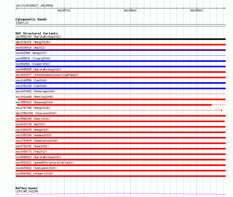Click the RefSeq Genes track title
Viewport: 233px width, 197px height.
tap(26, 188)
